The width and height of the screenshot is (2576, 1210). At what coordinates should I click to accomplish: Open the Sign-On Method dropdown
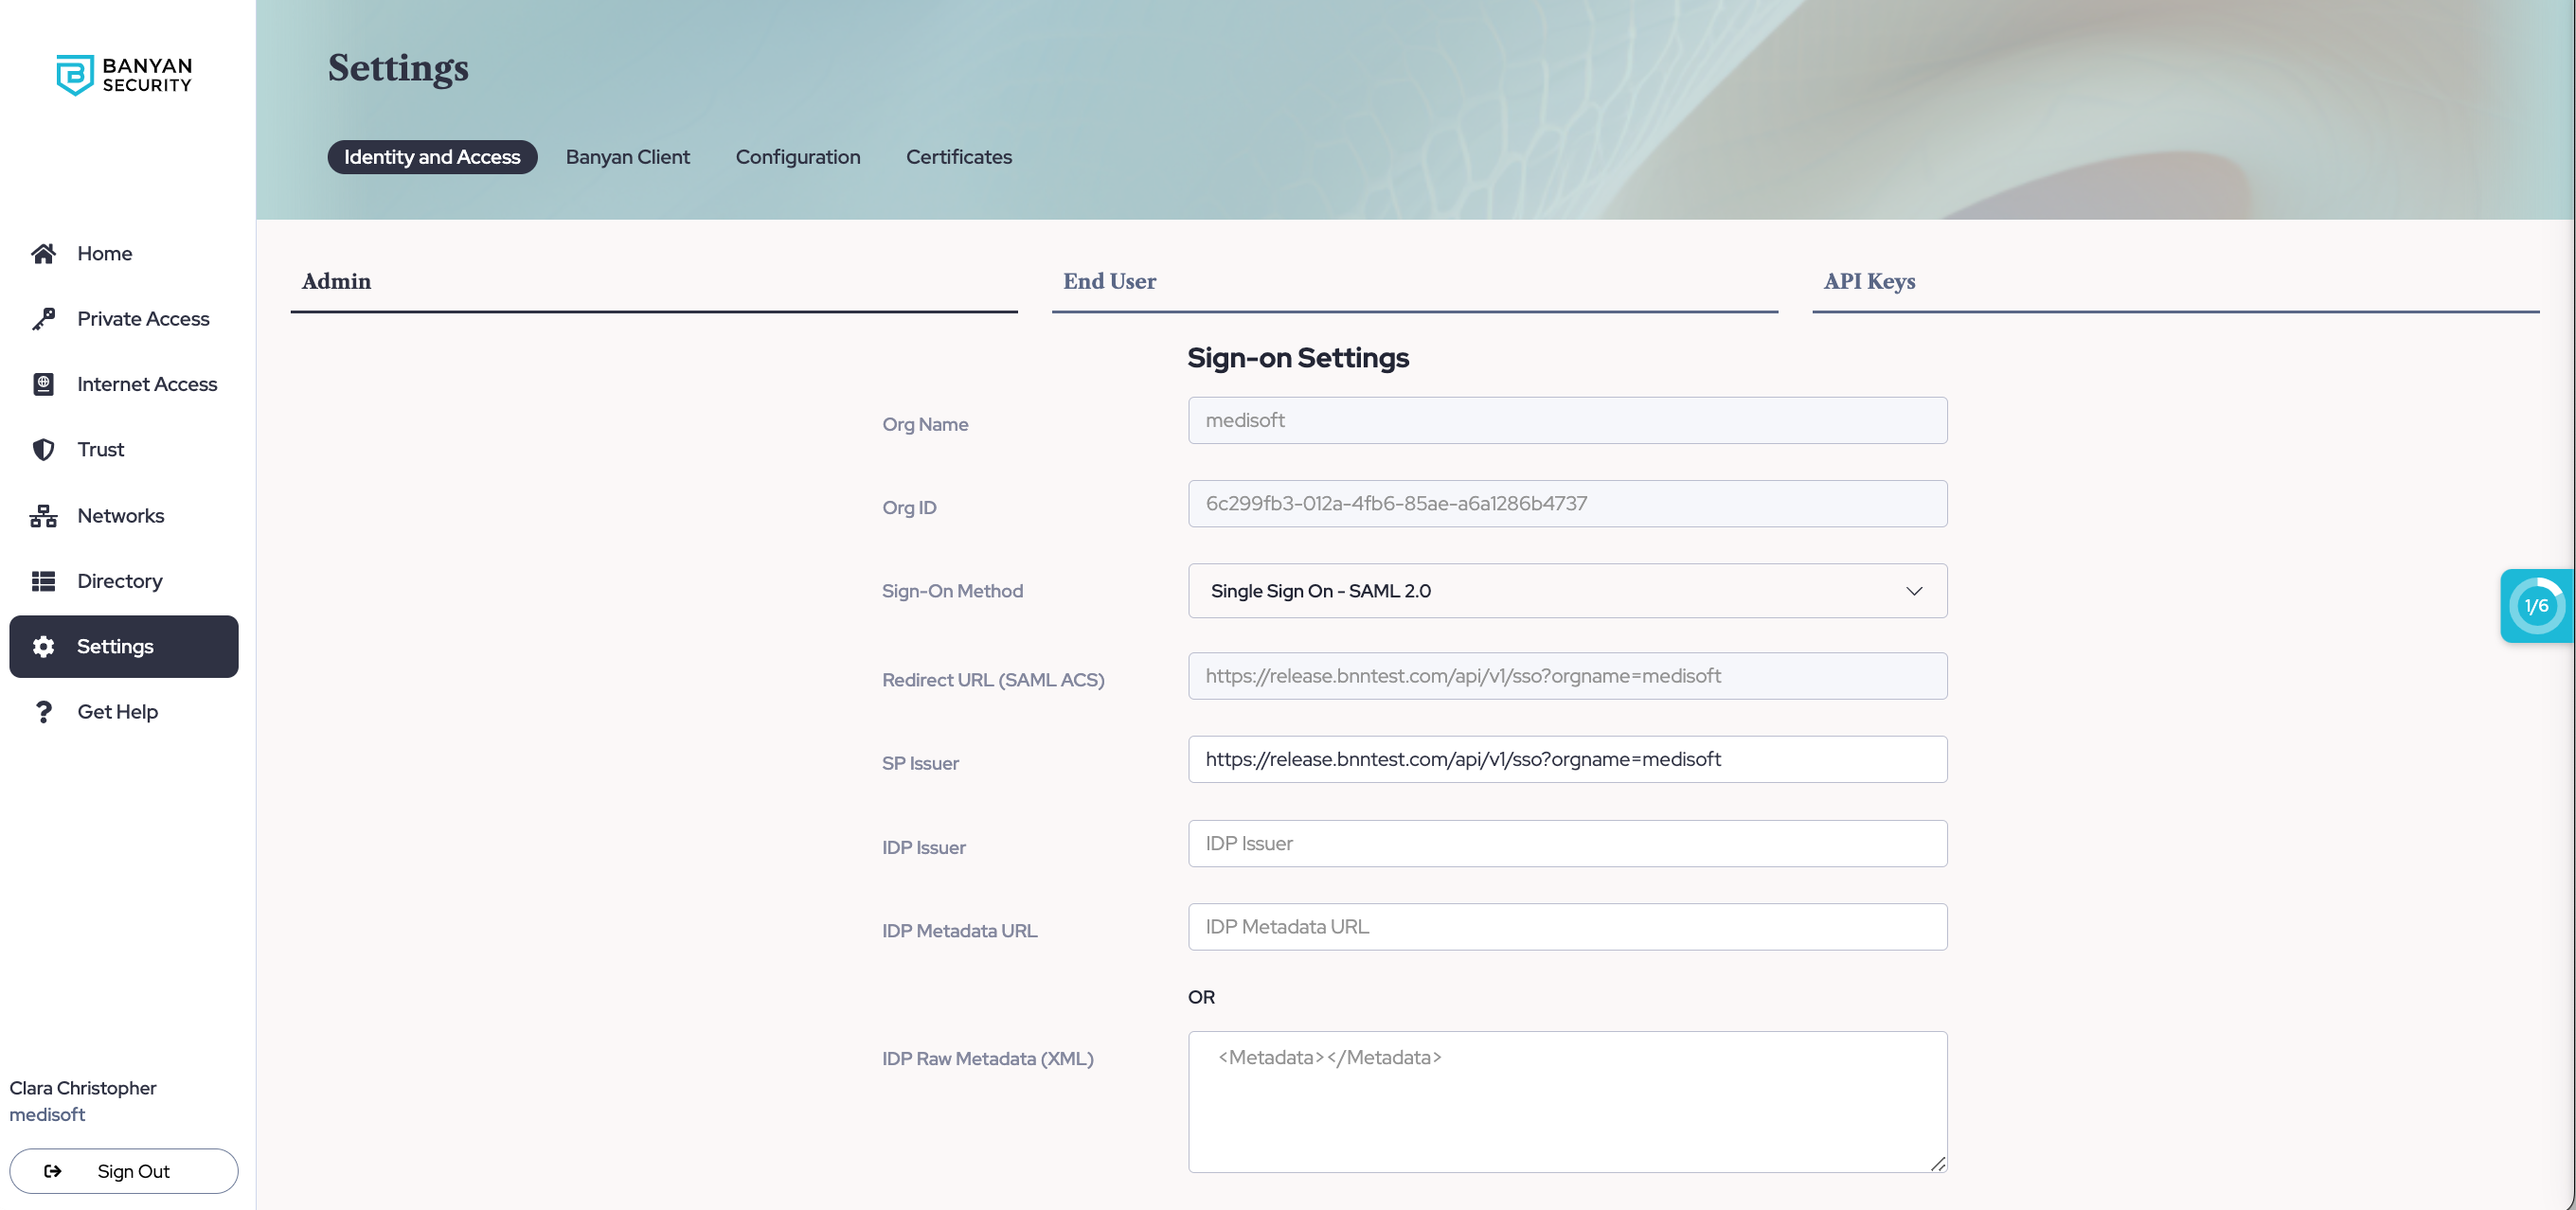point(1566,591)
